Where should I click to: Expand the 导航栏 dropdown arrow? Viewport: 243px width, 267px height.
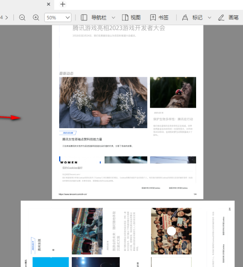pos(113,18)
